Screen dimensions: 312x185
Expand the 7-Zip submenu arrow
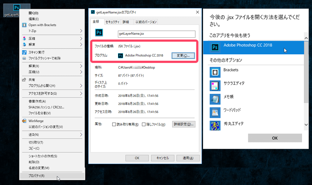[x=81, y=31]
